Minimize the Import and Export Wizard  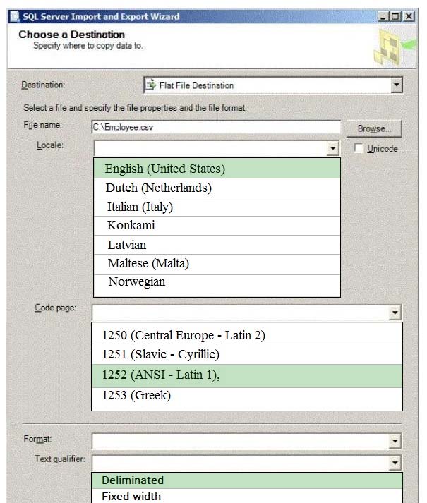coord(383,16)
